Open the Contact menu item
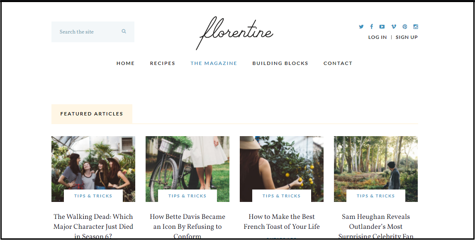 (338, 63)
